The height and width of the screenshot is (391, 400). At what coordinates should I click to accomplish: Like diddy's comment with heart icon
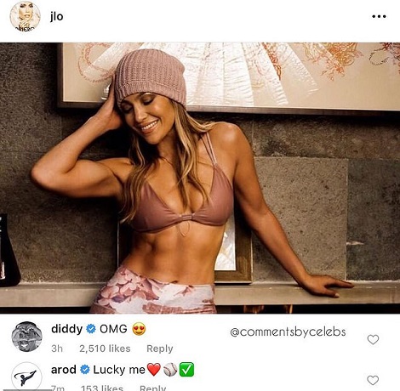373,339
